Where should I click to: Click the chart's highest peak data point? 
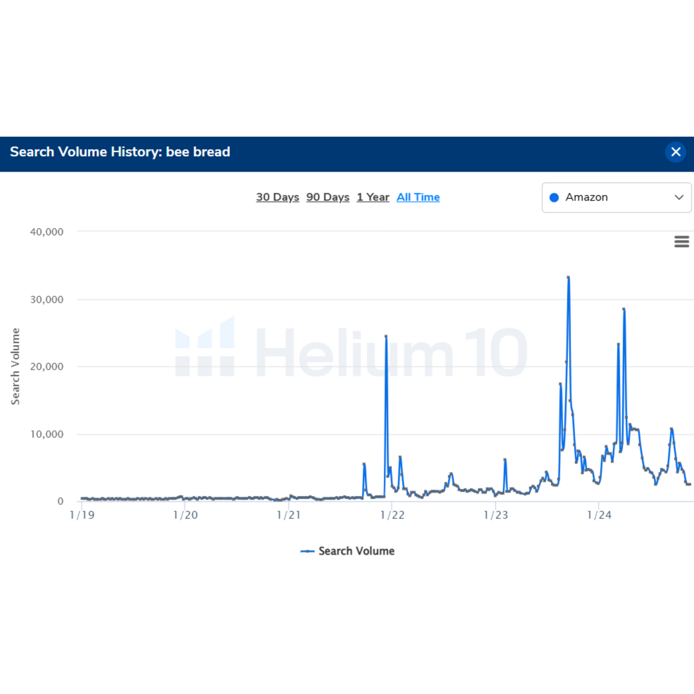pyautogui.click(x=568, y=277)
